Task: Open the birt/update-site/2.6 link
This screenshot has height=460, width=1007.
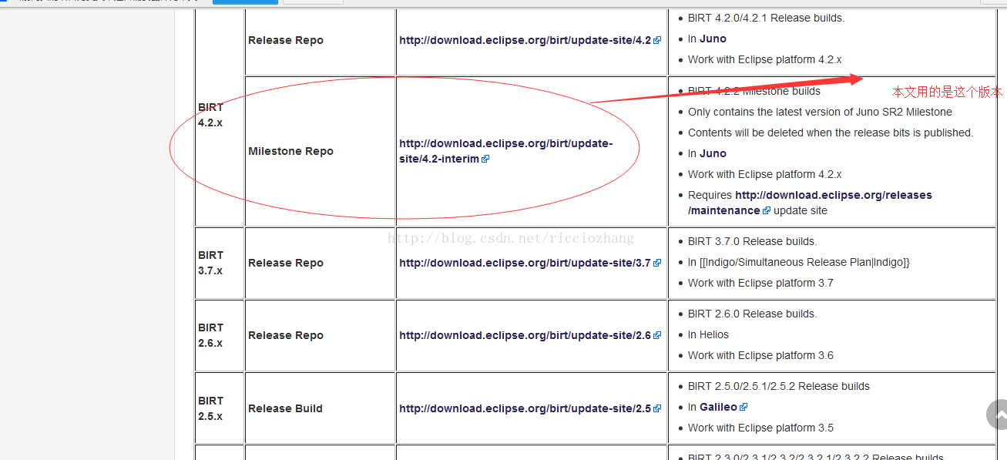Action: [x=525, y=335]
